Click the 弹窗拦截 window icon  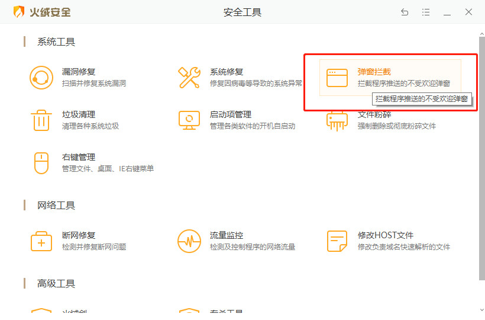337,78
